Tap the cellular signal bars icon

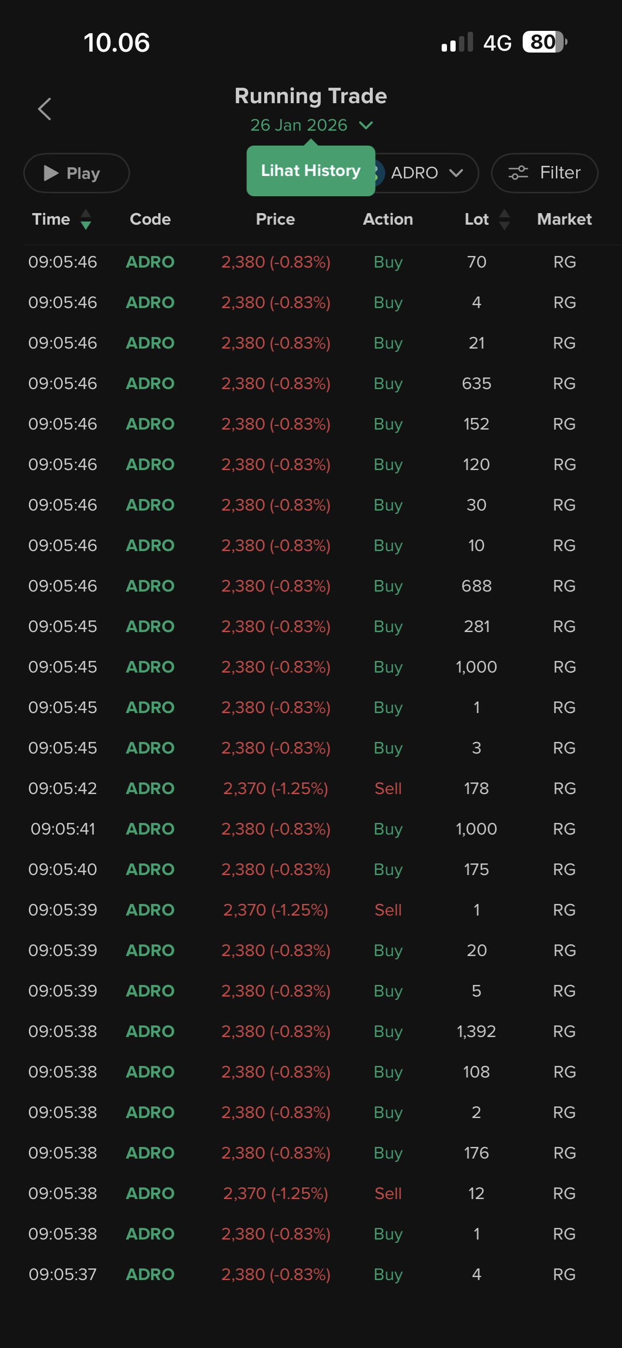coord(457,42)
